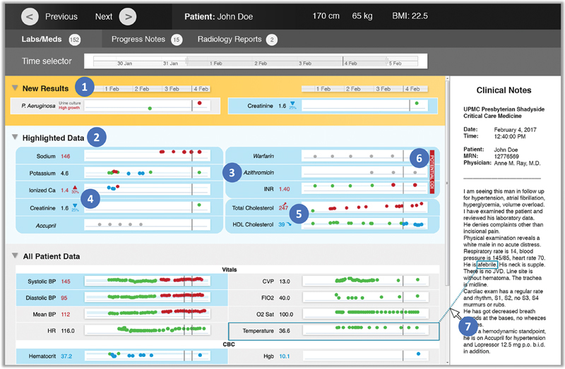Screen dimensions: 565x369
Task: Select the left handle of the time selector
Action: 186,61
